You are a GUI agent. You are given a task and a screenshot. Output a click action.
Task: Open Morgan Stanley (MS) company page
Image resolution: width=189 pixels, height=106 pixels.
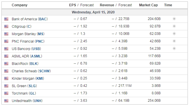[x=28, y=34]
